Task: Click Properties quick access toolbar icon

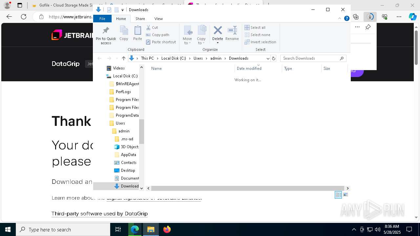Action: pyautogui.click(x=109, y=10)
